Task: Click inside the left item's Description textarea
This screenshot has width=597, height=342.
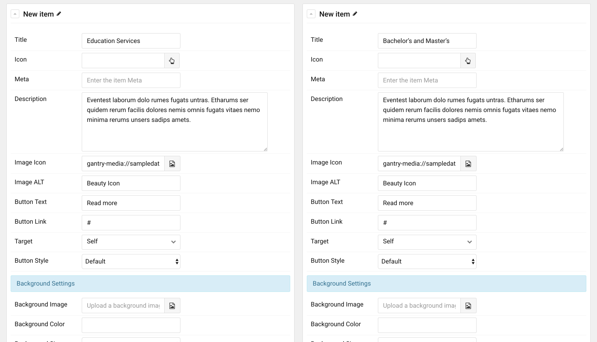Action: tap(175, 121)
